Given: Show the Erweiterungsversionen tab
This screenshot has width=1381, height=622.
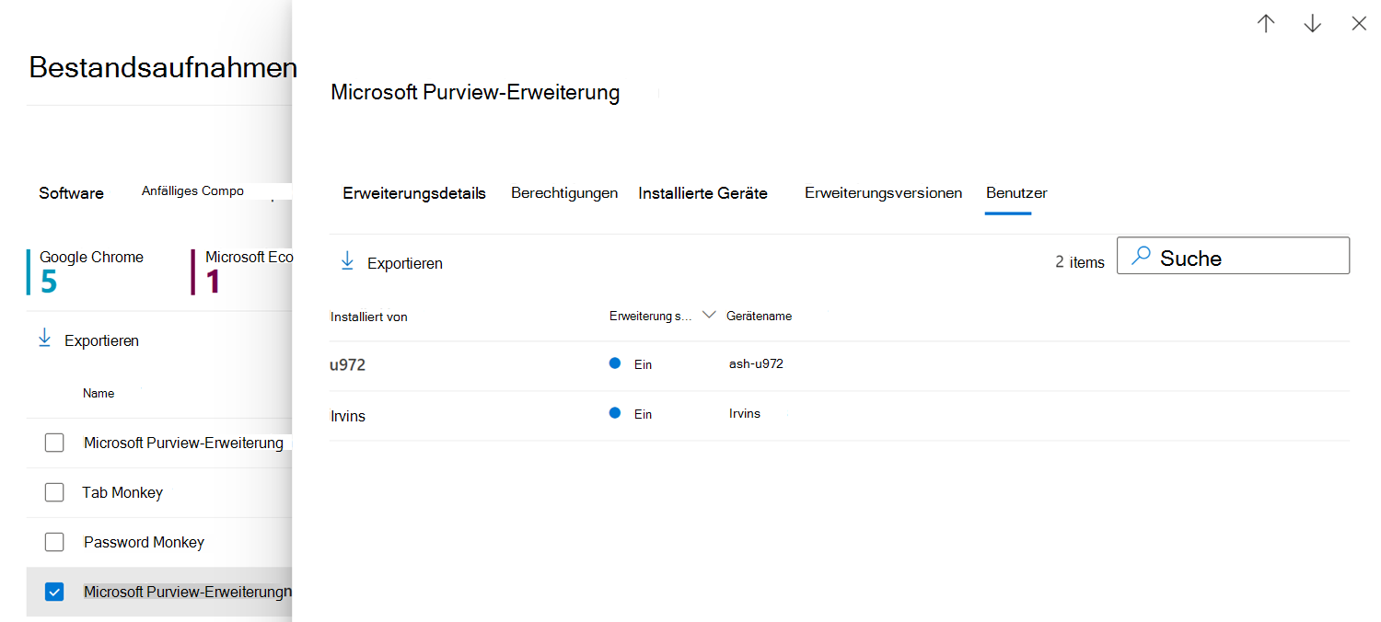Looking at the screenshot, I should tap(884, 193).
